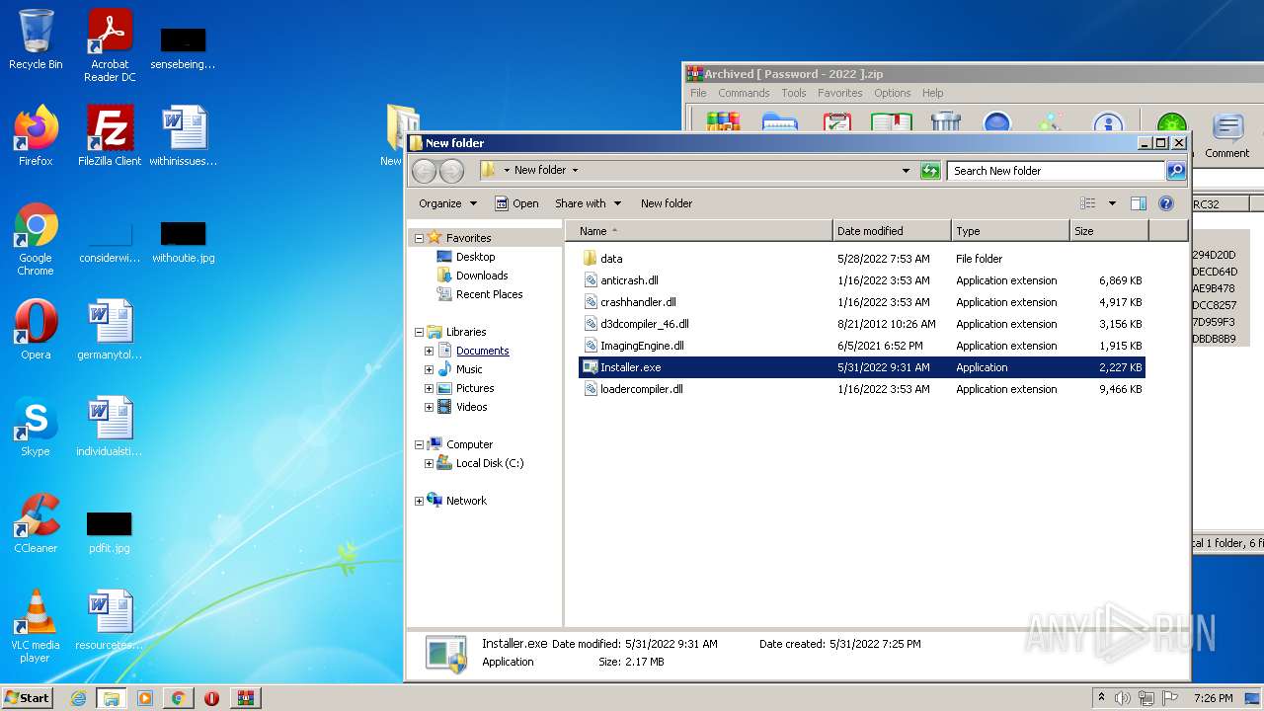Open the Opera desktop shortcut
1264x711 pixels.
(x=36, y=330)
